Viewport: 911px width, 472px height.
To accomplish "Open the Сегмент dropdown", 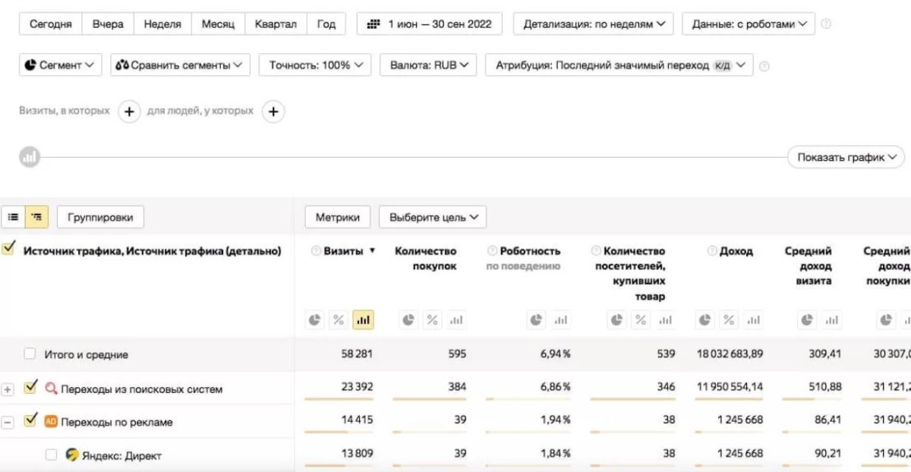I will point(61,65).
